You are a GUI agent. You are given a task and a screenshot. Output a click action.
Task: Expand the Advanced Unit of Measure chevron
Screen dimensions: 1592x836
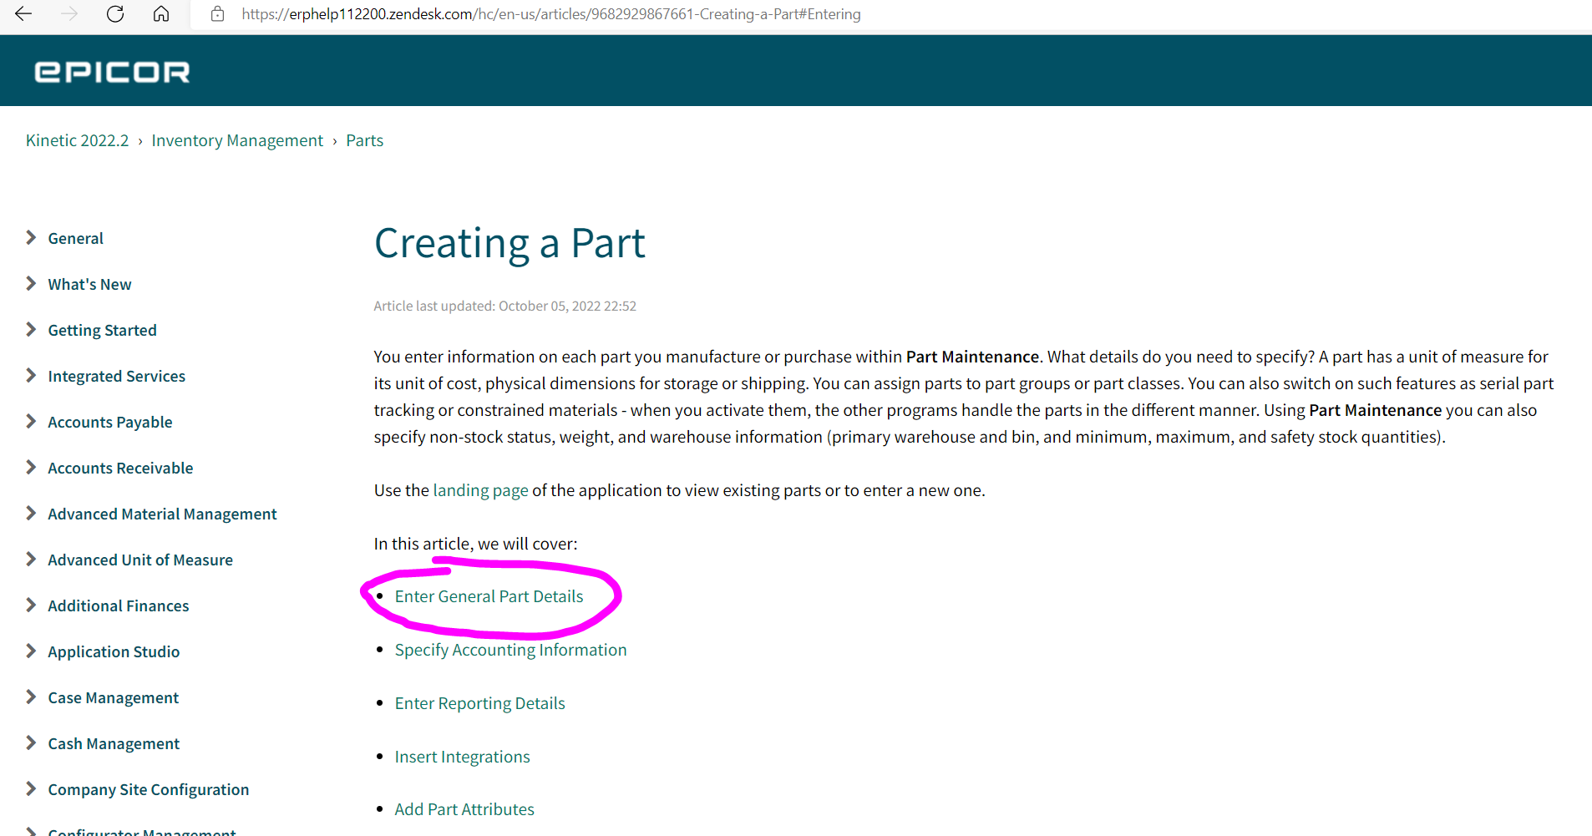31,560
